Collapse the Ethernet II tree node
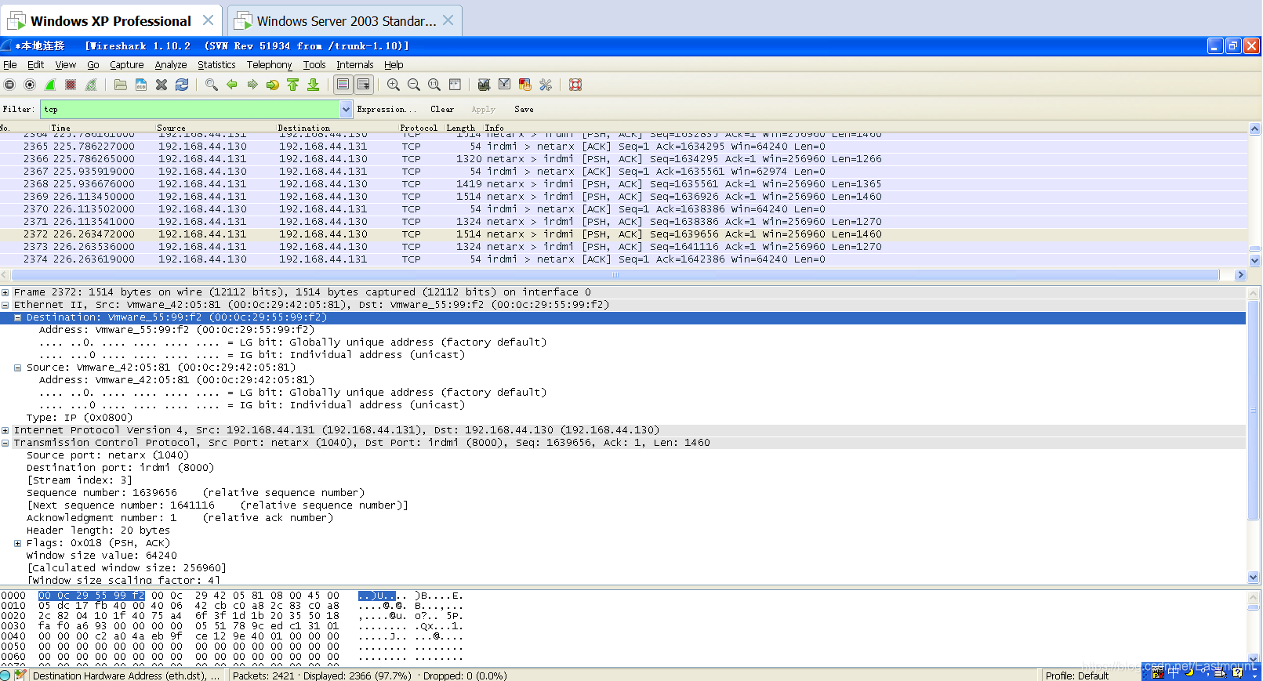This screenshot has width=1263, height=681. tap(5, 305)
